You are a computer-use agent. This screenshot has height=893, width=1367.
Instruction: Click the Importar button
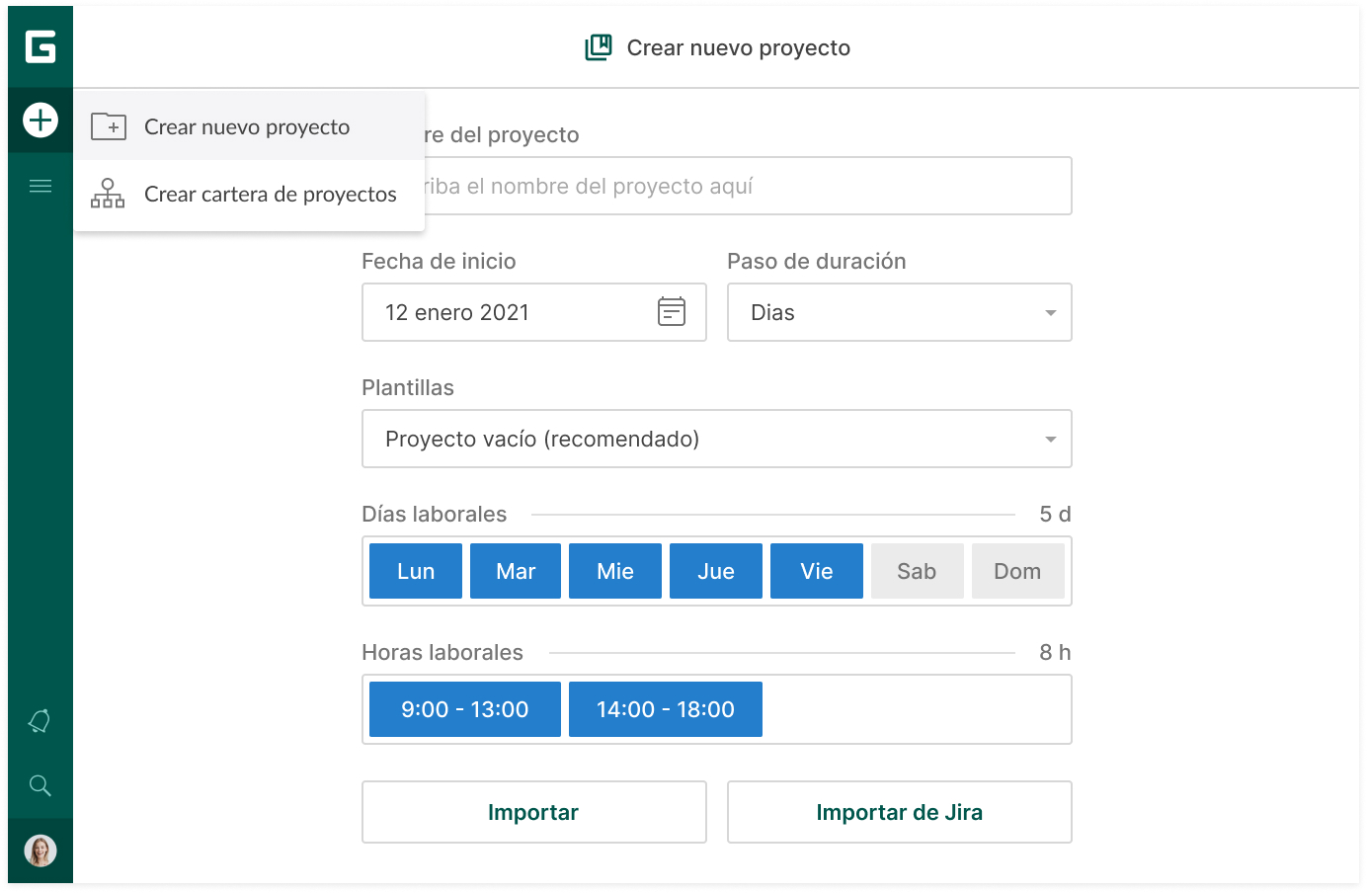533,812
